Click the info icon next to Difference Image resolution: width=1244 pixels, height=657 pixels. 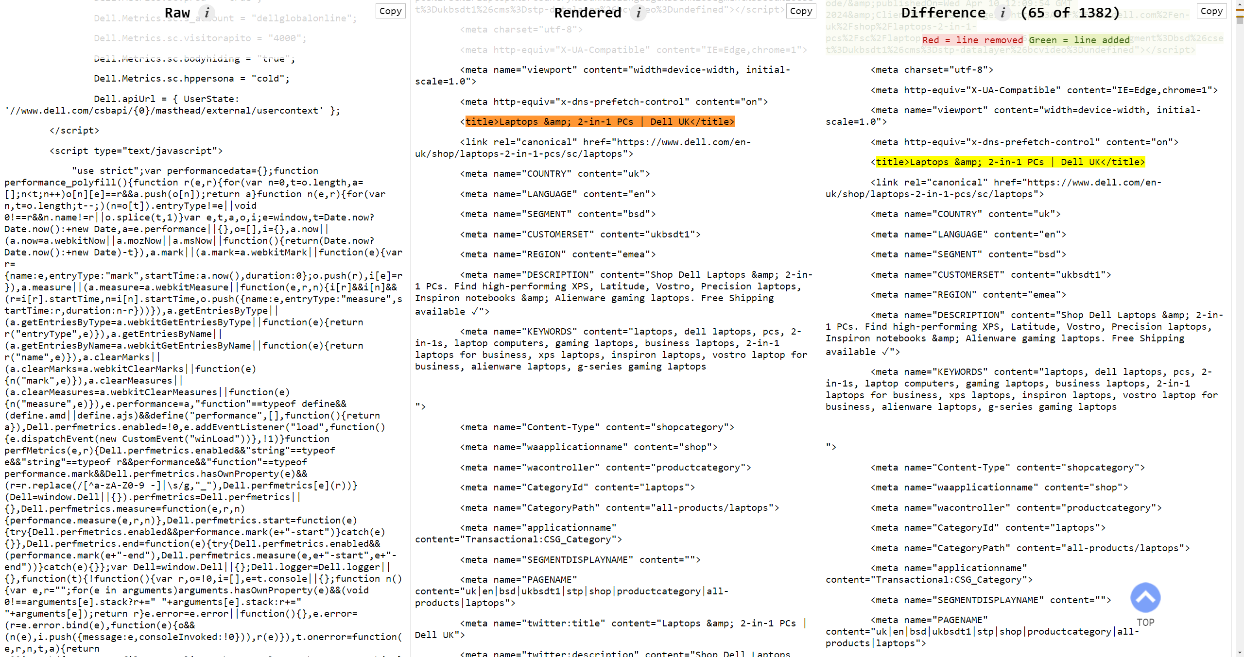click(x=1003, y=13)
